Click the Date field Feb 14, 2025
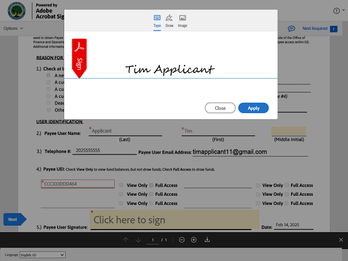 (x=294, y=225)
